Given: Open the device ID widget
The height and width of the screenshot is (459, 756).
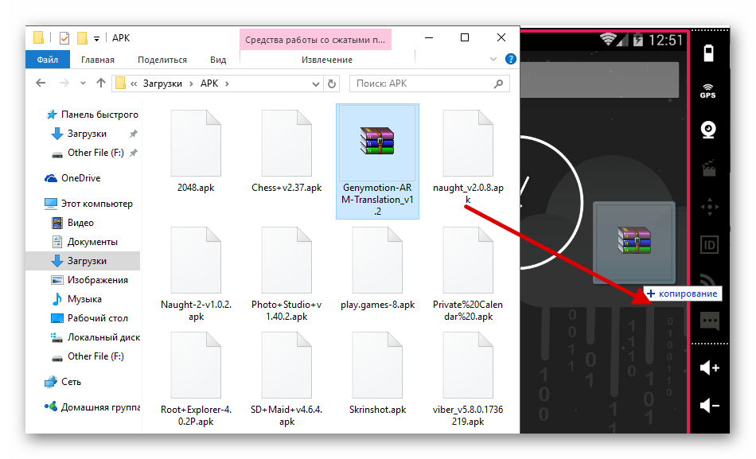Looking at the screenshot, I should (x=707, y=244).
